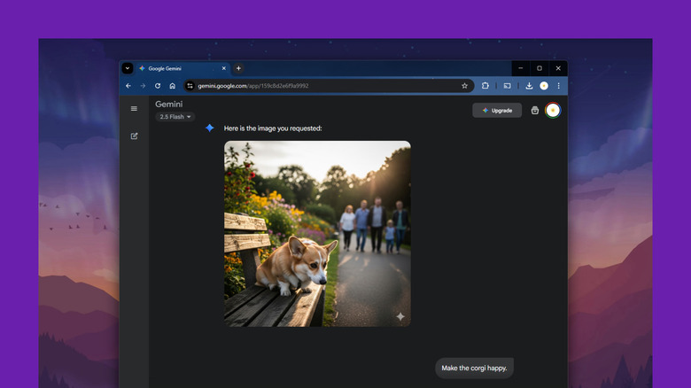Open the tab search dropdown arrow

point(128,68)
